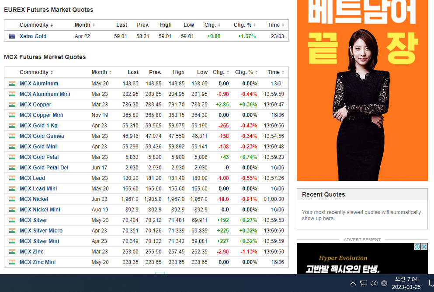Click the India flag icon beside MCX Gold Petal
The image size is (434, 292).
tap(12, 157)
